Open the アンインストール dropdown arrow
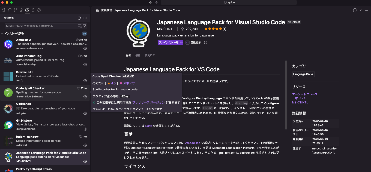Screen dimensions: 371x172 [x=182, y=43]
